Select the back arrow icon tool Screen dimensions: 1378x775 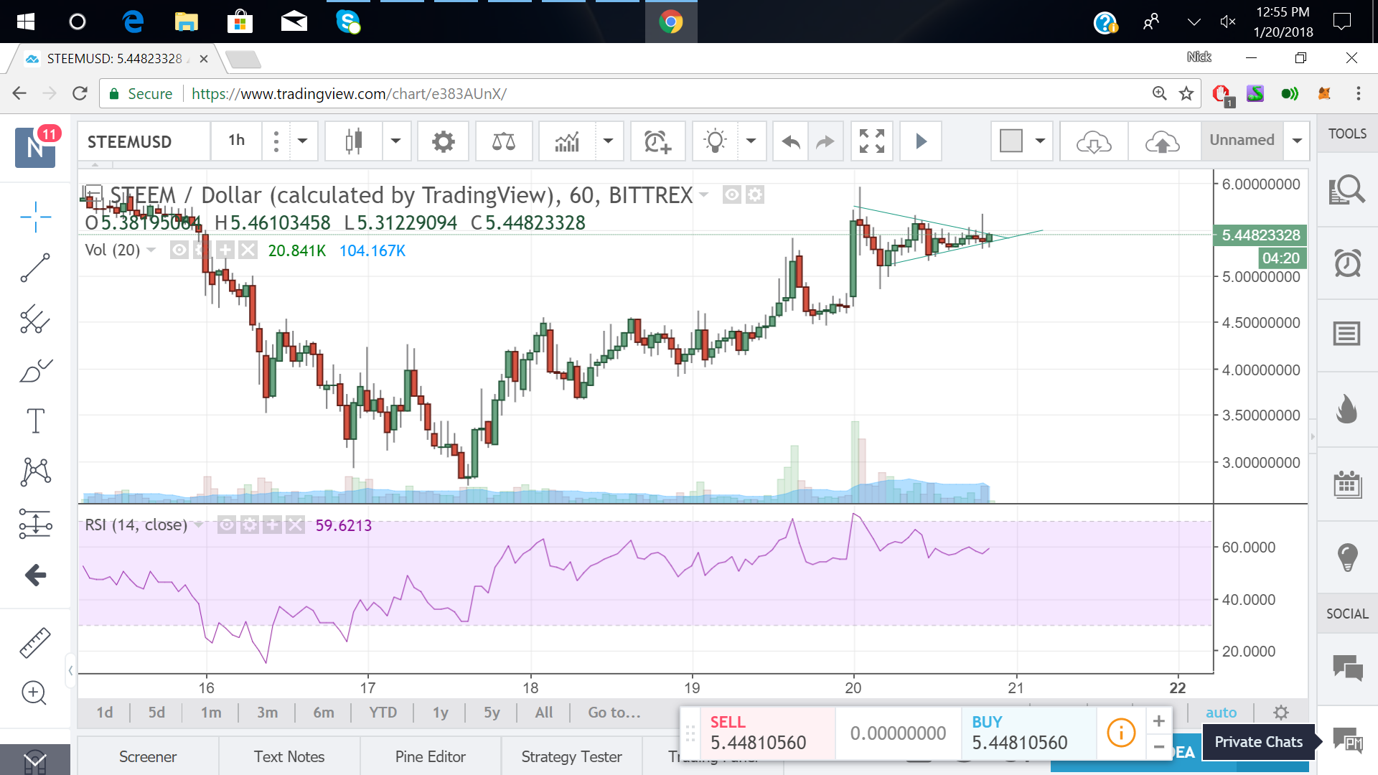coord(35,575)
